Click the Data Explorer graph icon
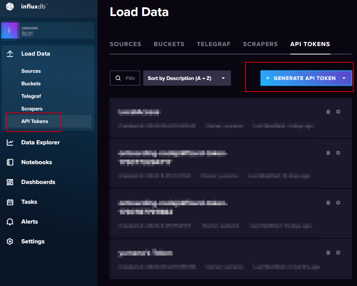357x286 pixels. [10, 142]
